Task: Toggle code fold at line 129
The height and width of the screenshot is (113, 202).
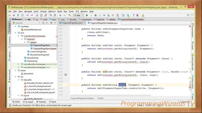Action: [69, 59]
